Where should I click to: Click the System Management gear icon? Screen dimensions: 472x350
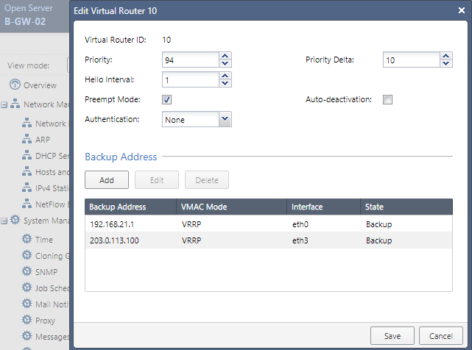click(x=15, y=220)
